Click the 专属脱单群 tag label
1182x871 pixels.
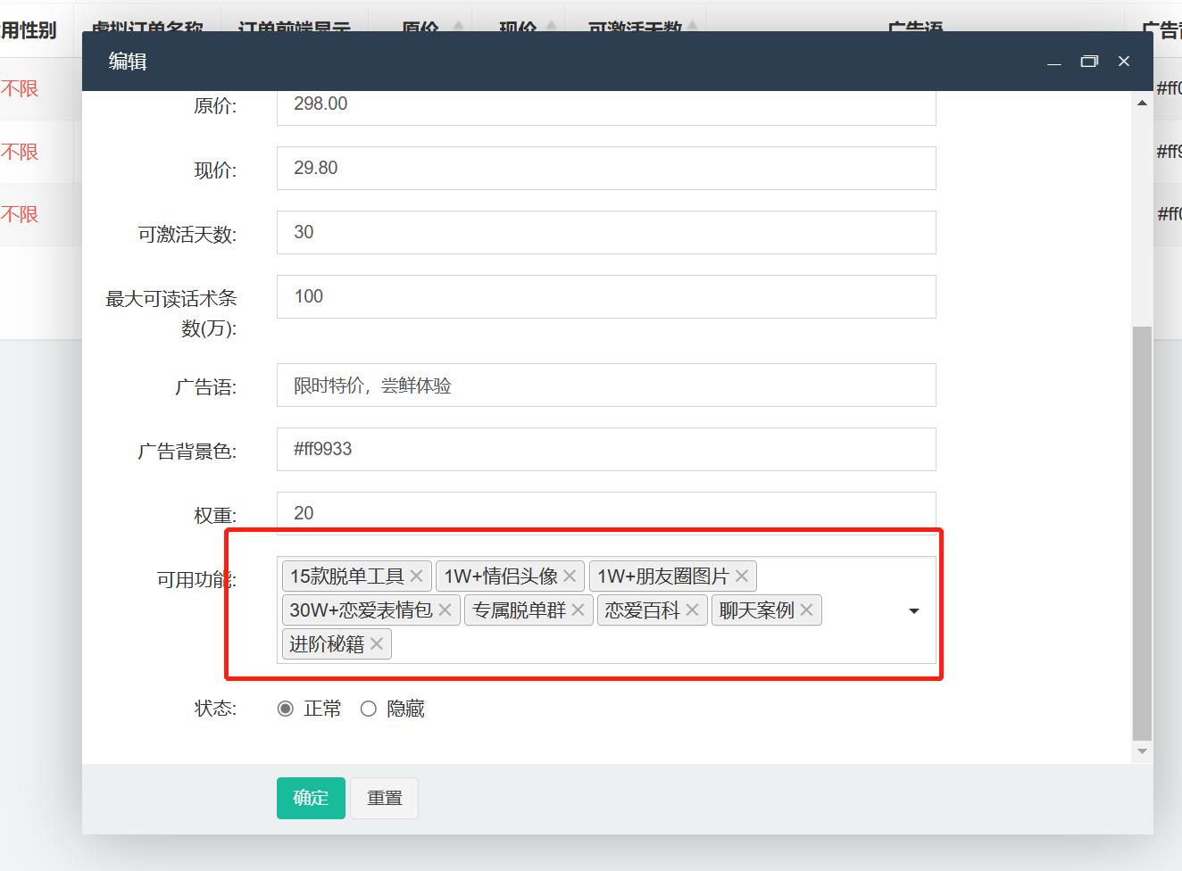click(x=520, y=610)
